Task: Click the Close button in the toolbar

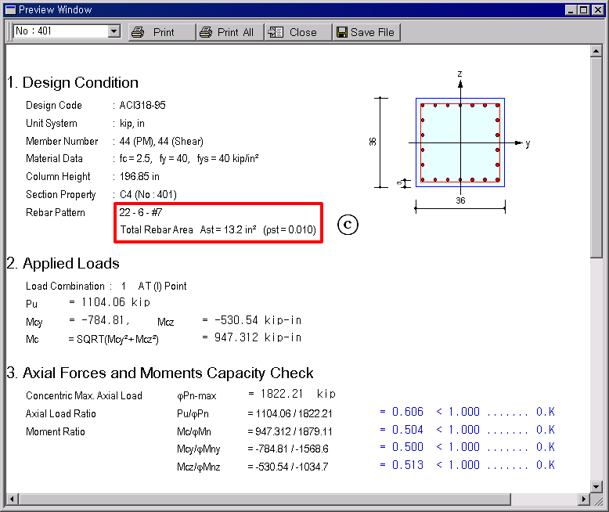Action: tap(293, 32)
